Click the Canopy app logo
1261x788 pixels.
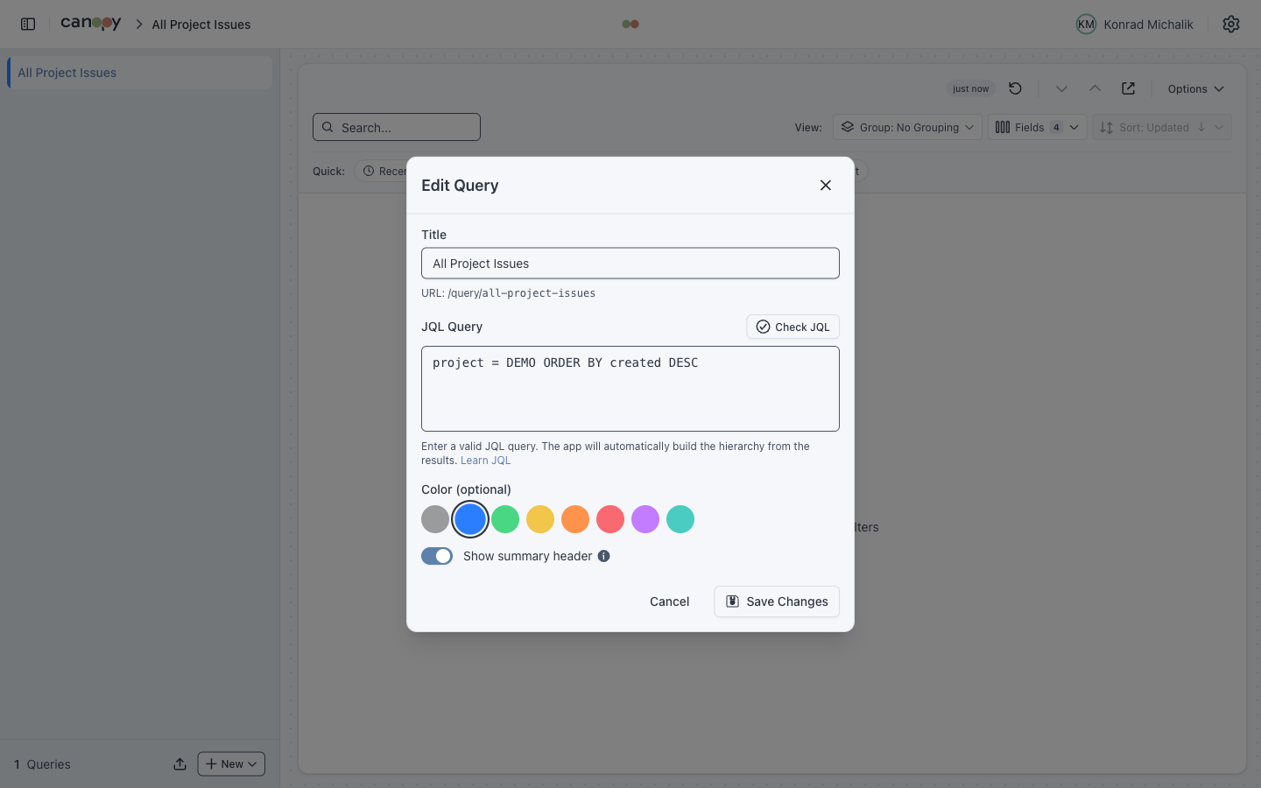90,24
